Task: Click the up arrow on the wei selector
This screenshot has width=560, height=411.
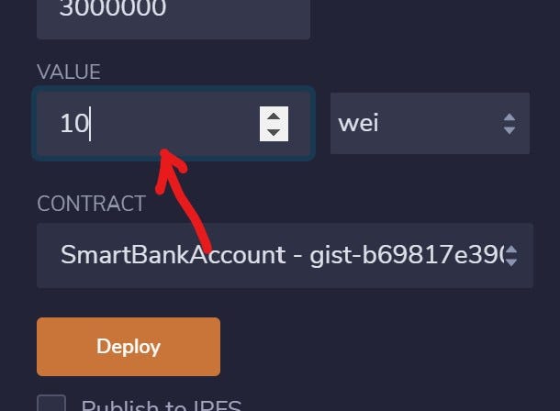Action: [x=510, y=117]
